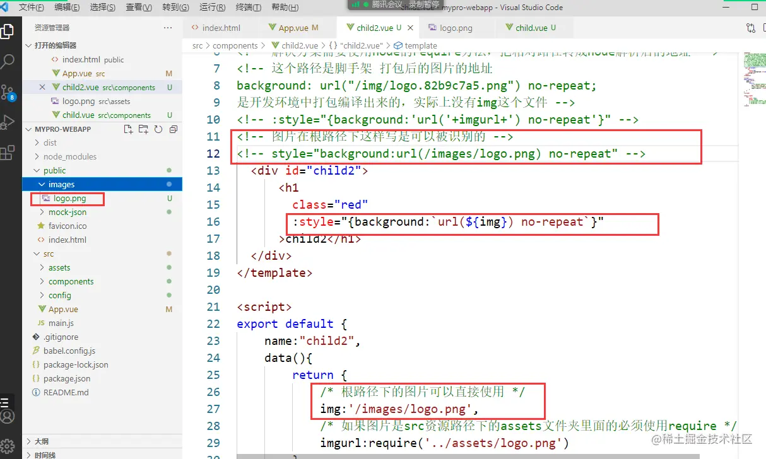Click components in the breadcrumb path

coord(235,45)
